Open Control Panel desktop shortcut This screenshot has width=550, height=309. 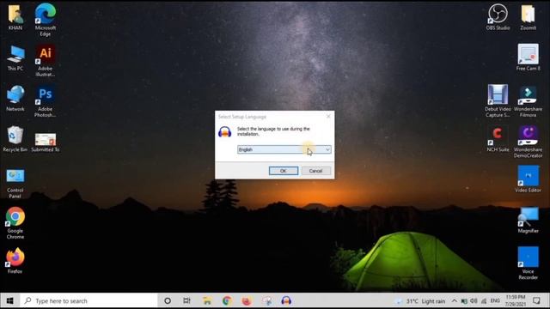[15, 183]
